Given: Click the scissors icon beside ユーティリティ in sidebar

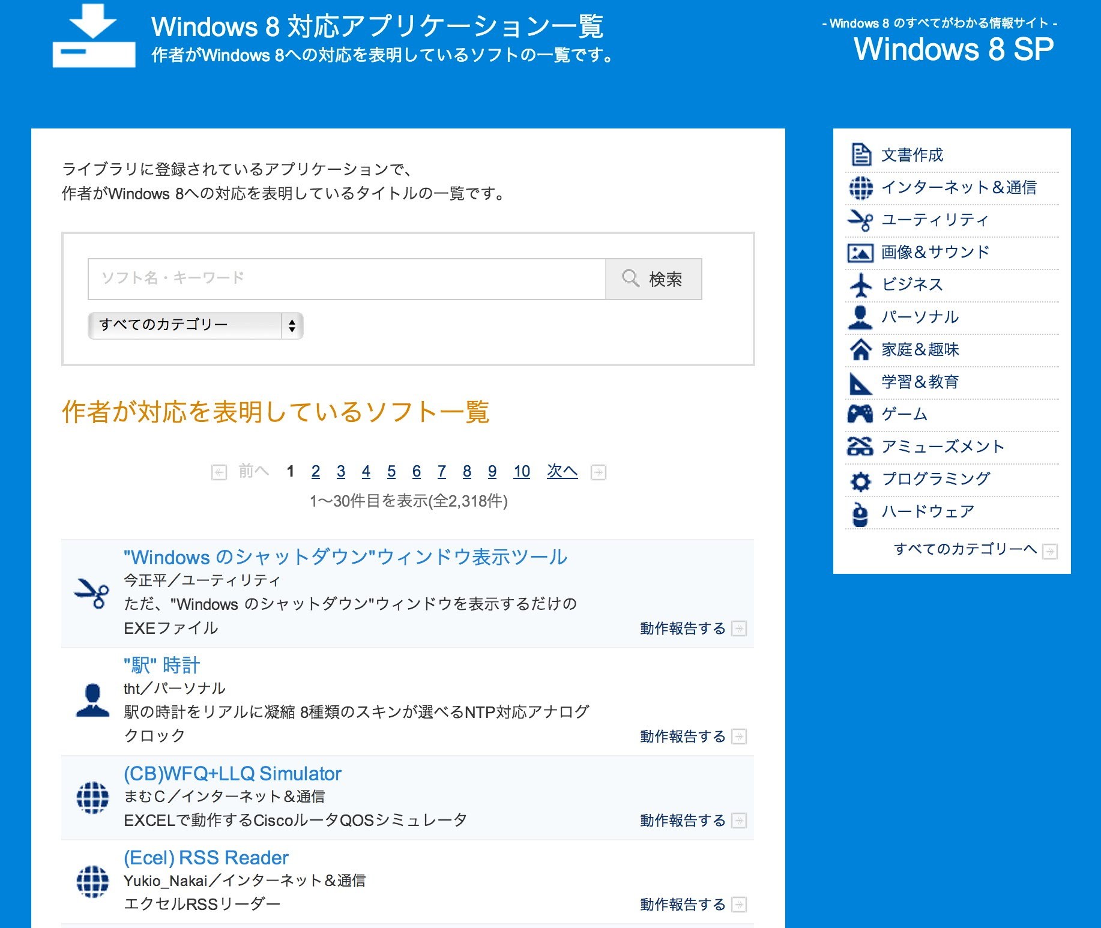Looking at the screenshot, I should 860,220.
